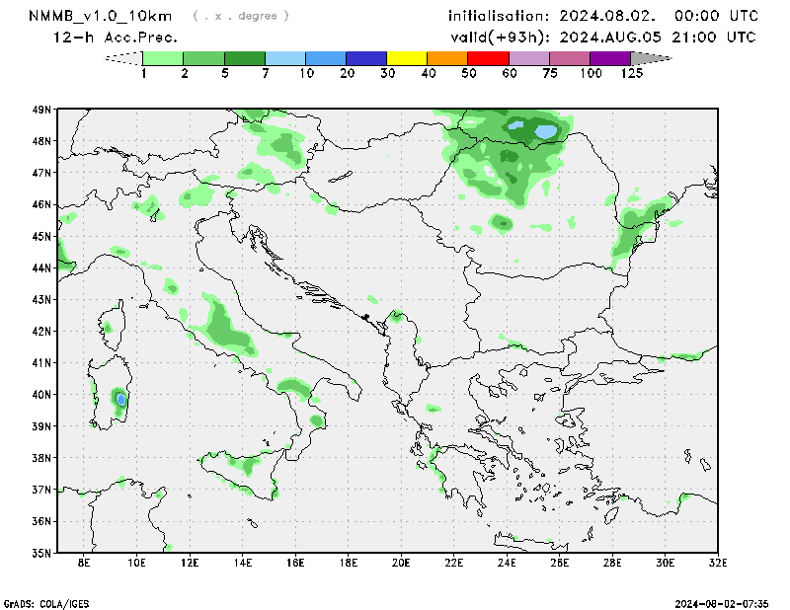Click the red 50–60 legend swatch

488,58
